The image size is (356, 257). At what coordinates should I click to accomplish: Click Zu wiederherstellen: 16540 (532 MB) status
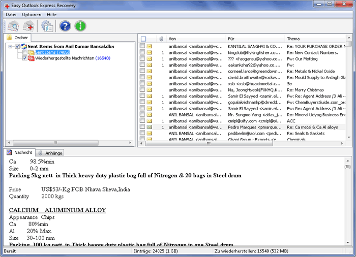(251, 251)
